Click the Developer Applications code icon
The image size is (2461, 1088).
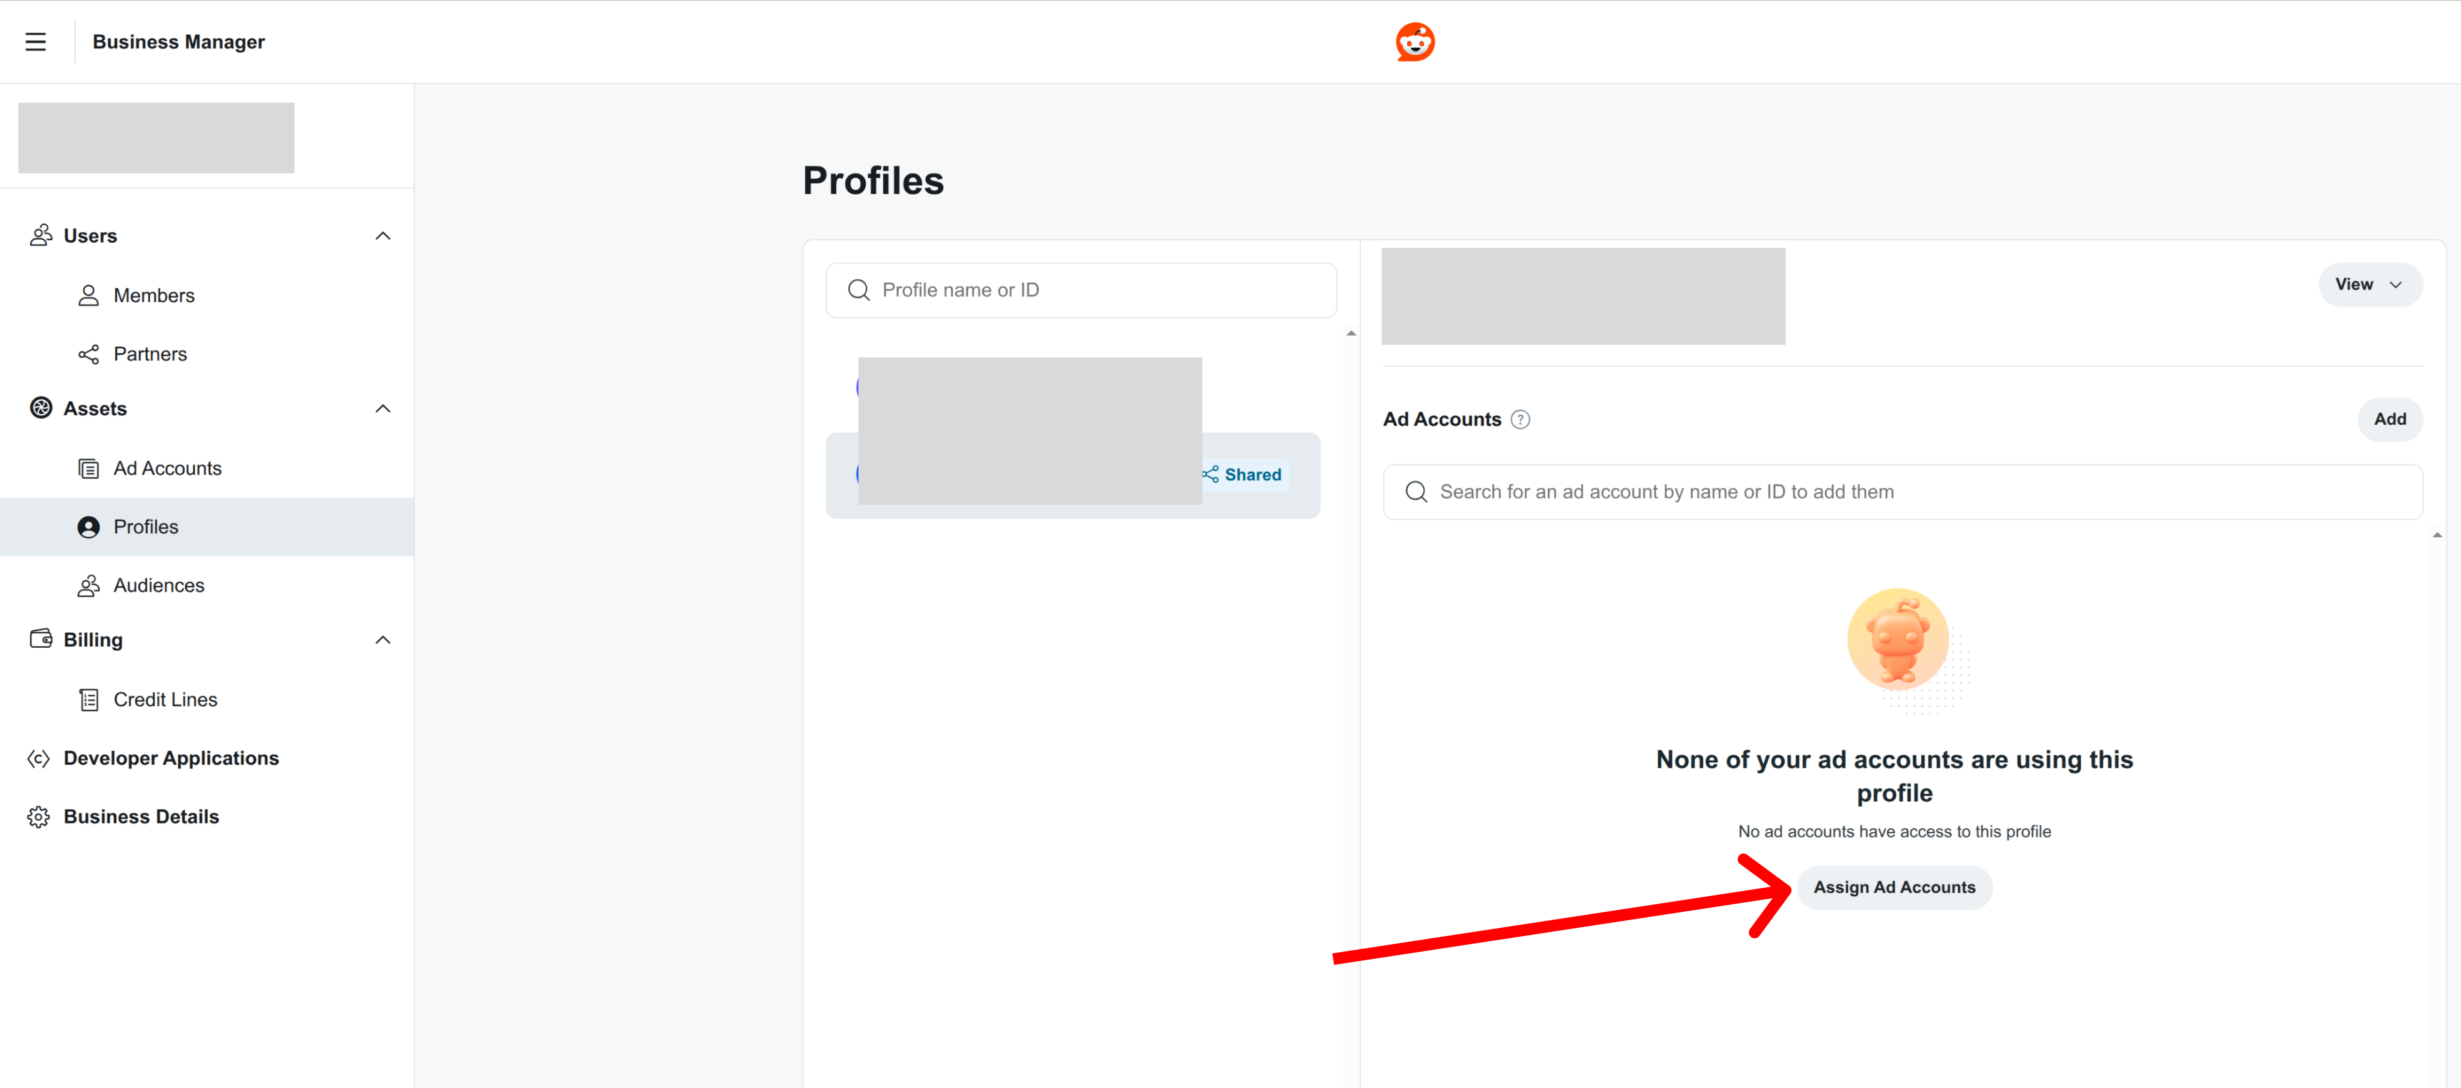38,759
